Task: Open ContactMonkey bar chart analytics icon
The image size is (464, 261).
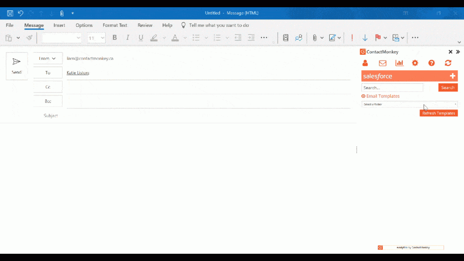Action: pos(399,63)
